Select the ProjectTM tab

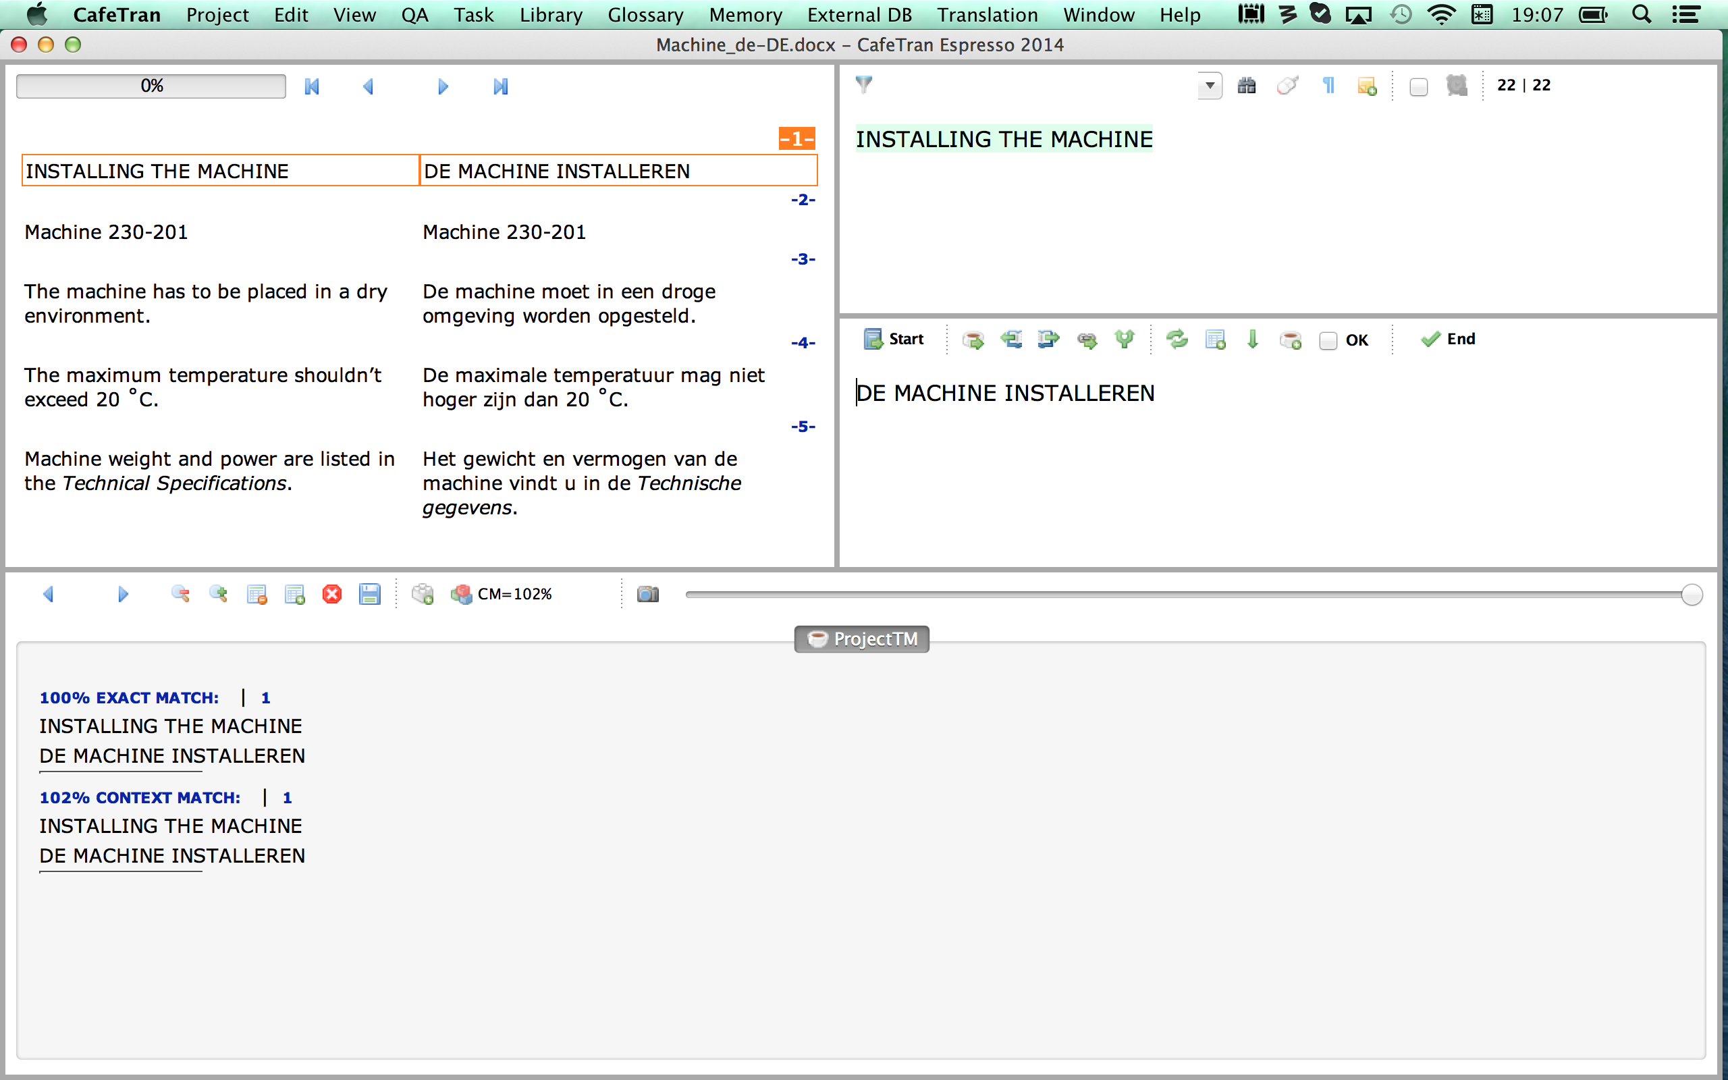862,639
